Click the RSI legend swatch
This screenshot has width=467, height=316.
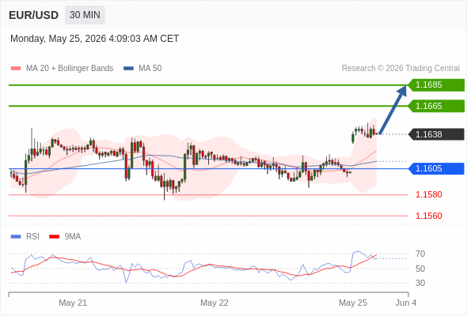coord(16,237)
